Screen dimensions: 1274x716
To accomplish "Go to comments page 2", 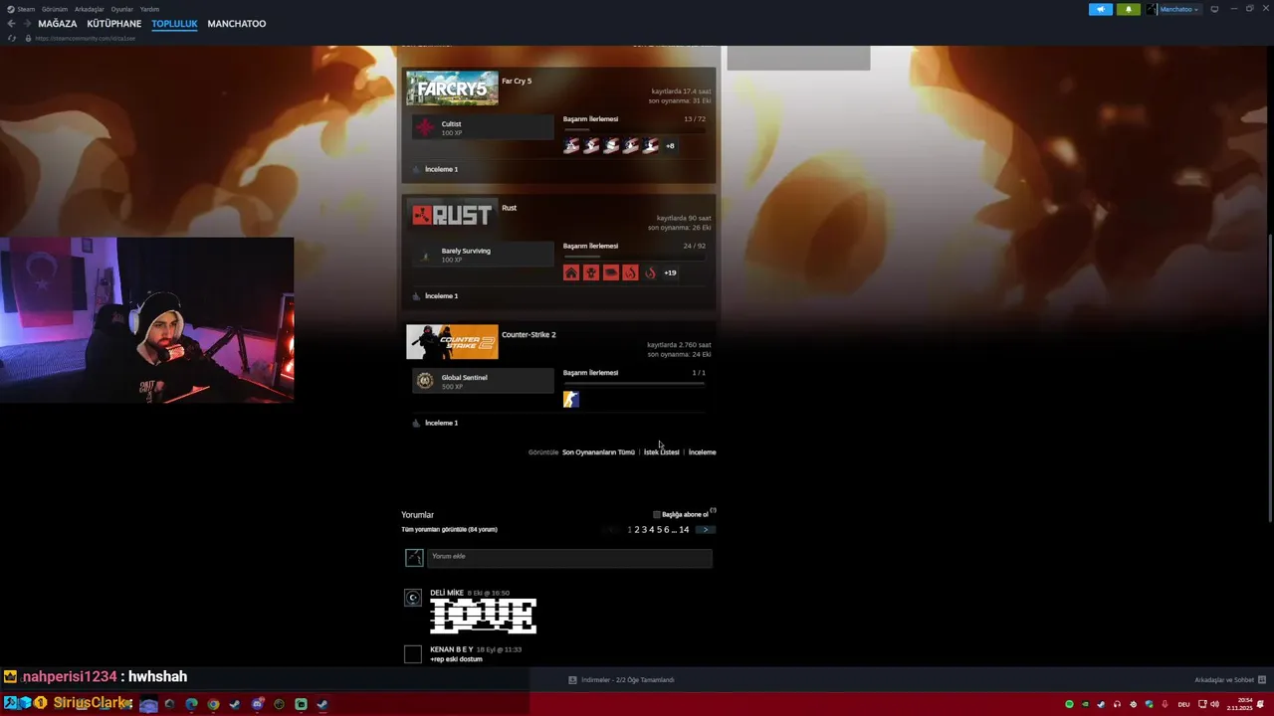I will coord(636,530).
